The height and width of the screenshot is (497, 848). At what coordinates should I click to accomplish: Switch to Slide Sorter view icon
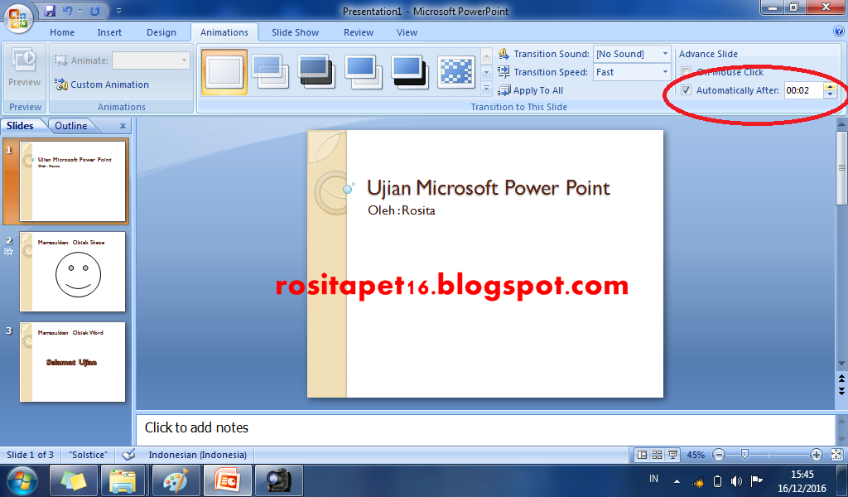coord(657,455)
